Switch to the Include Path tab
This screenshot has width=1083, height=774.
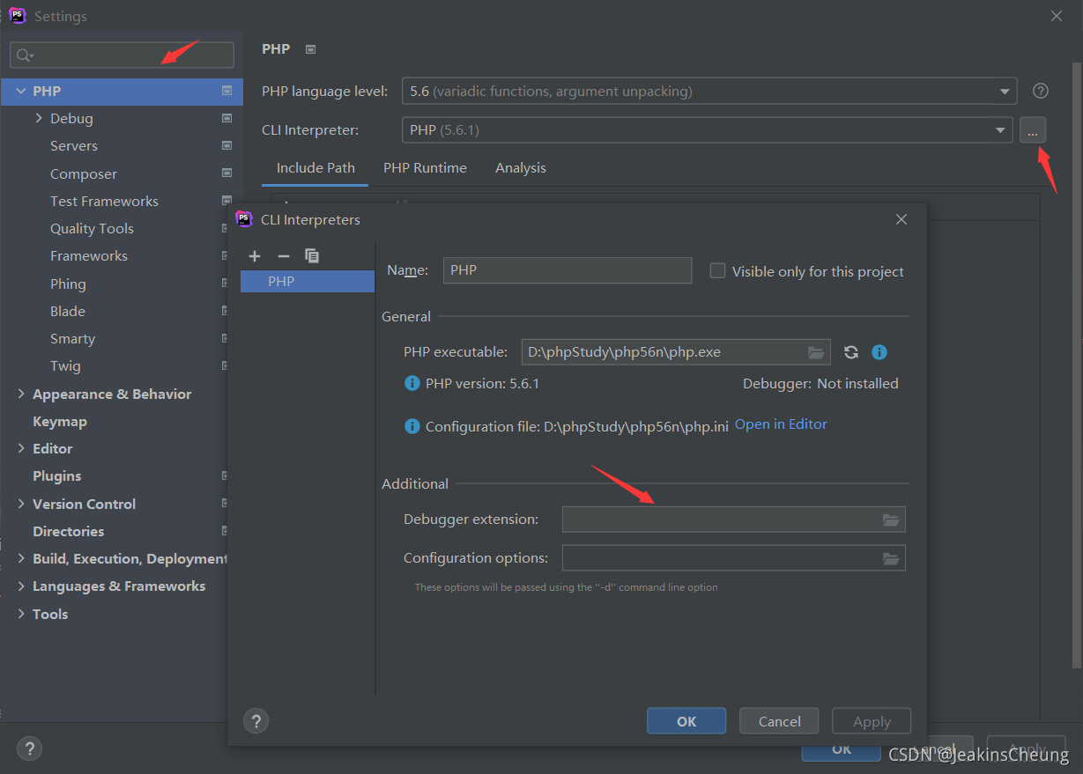315,168
